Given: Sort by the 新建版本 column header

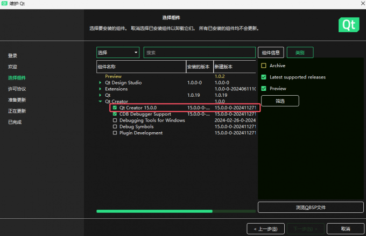Looking at the screenshot, I should pos(235,67).
